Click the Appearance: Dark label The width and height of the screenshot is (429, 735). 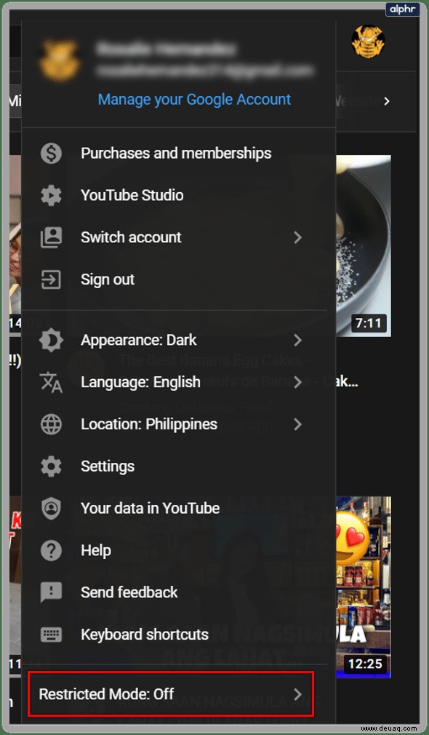click(139, 341)
